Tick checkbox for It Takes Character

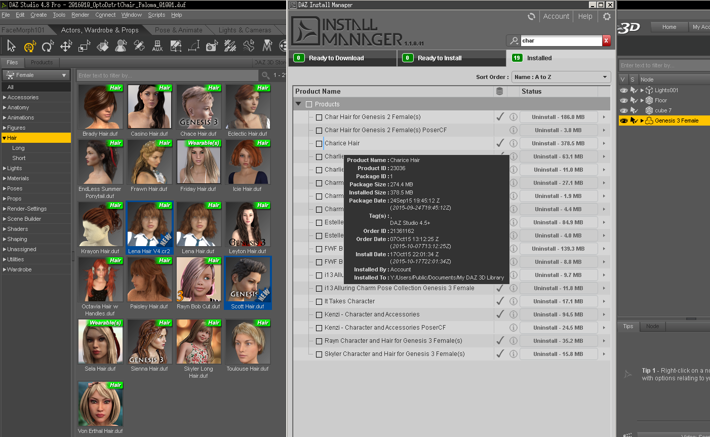click(319, 302)
